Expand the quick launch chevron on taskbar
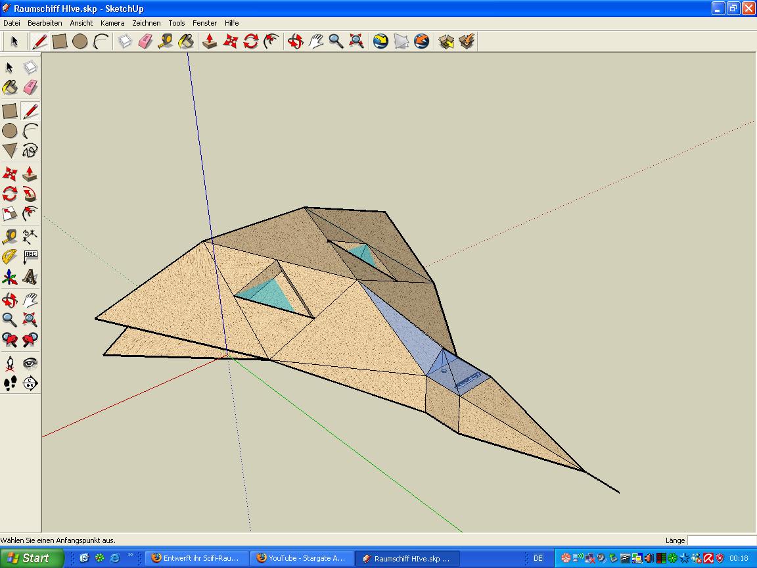 tap(130, 555)
